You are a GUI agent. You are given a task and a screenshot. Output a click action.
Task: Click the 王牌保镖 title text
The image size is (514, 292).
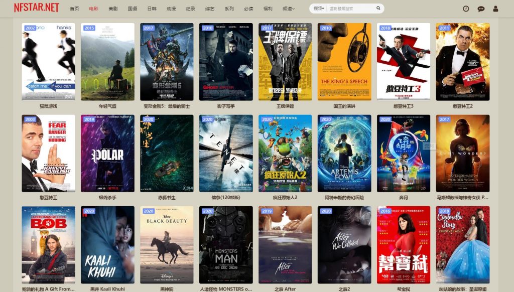pos(285,106)
